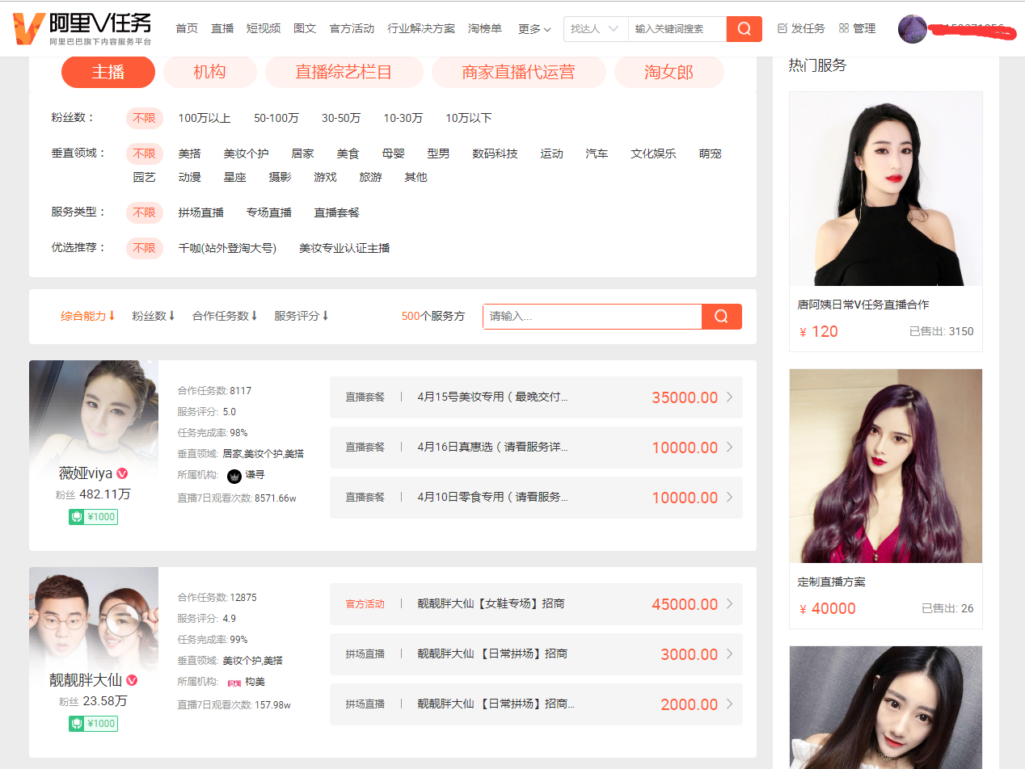Open 唐阿姨日常V任务直播合作 service thumbnail
Viewport: 1025px width, 769px height.
pyautogui.click(x=885, y=189)
